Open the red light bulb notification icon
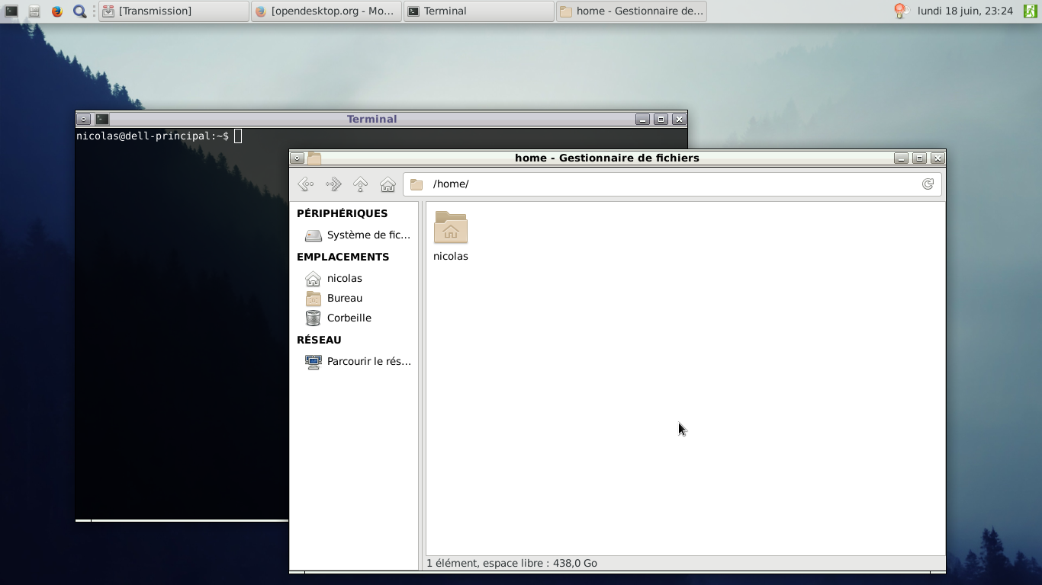 900,11
